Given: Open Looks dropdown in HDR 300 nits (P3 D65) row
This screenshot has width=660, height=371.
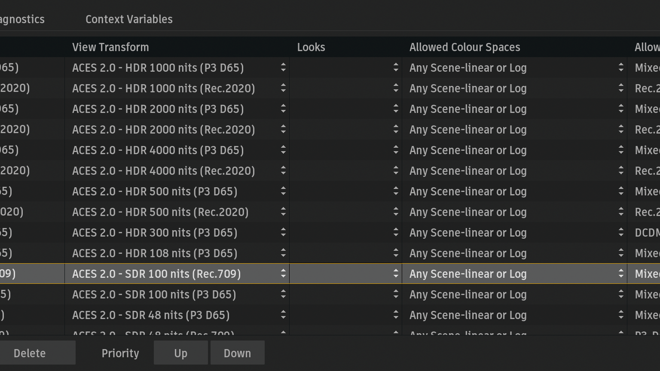Looking at the screenshot, I should click(x=346, y=233).
